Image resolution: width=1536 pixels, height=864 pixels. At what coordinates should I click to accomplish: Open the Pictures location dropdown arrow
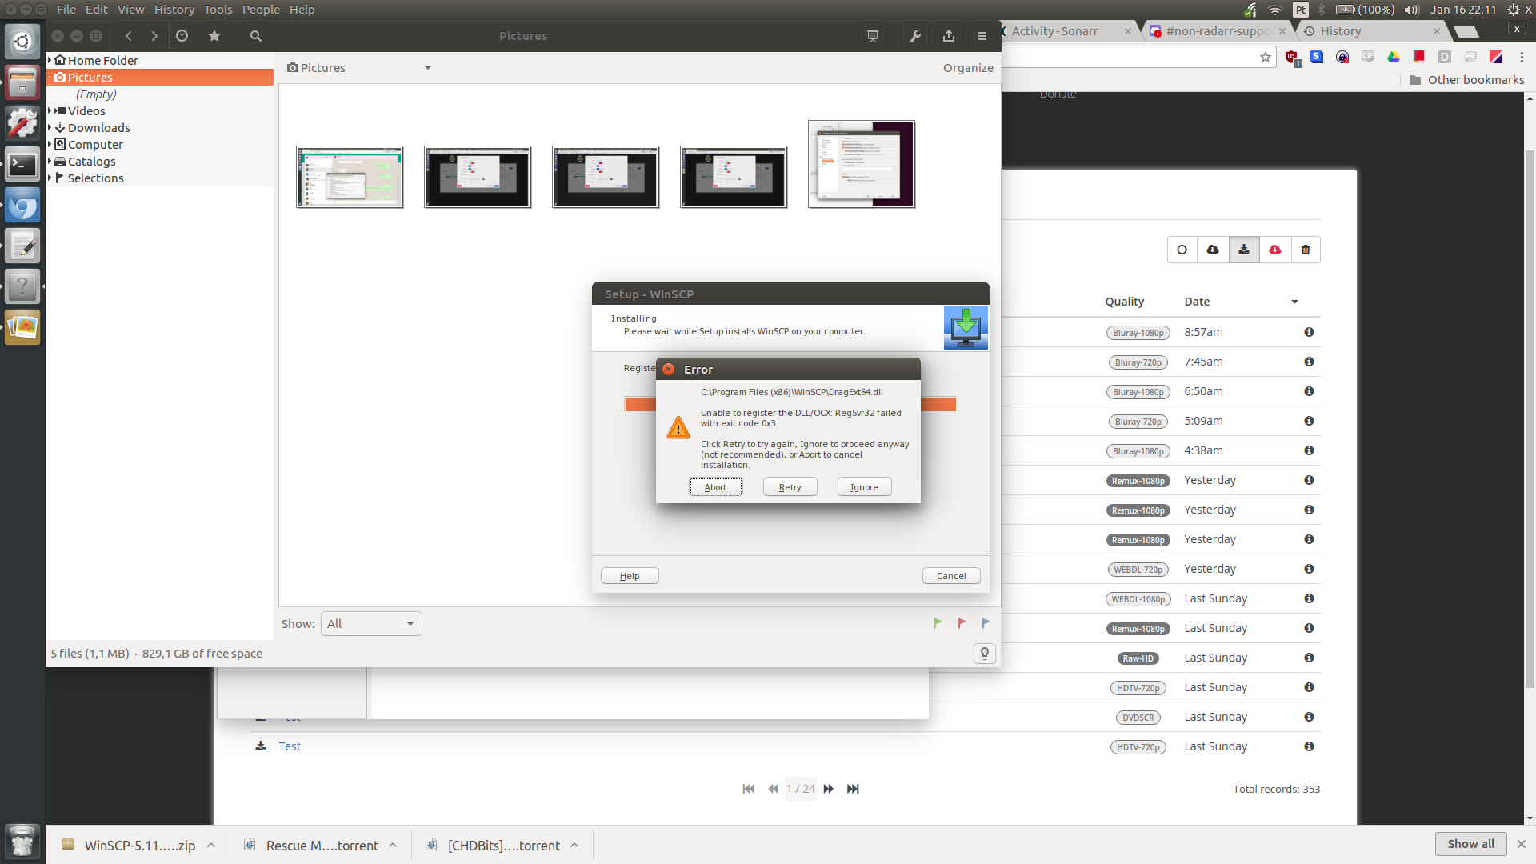click(428, 68)
